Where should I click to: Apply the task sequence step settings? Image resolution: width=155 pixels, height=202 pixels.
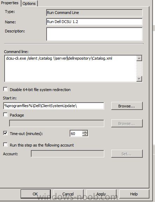point(101,194)
